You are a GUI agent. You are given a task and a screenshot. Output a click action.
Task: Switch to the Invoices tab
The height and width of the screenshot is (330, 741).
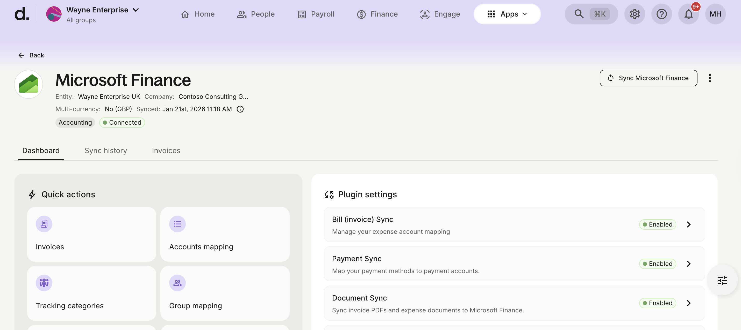166,151
